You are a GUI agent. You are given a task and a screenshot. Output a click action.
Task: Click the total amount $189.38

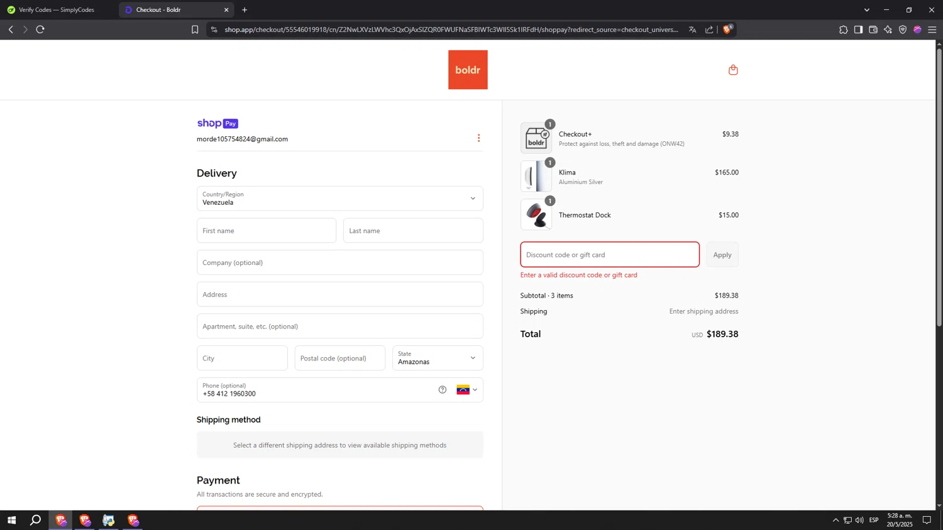tap(722, 334)
